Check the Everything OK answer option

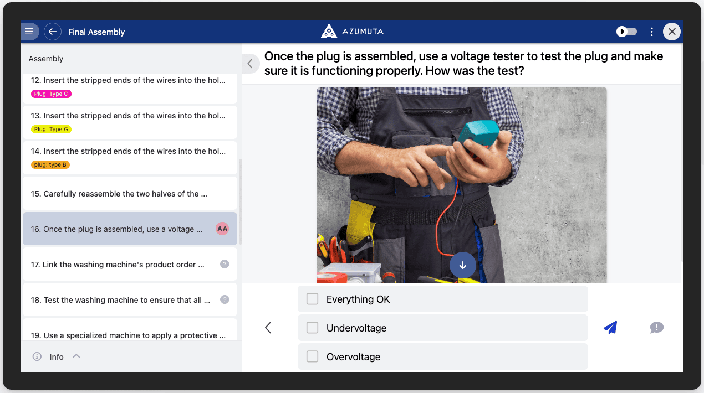pyautogui.click(x=312, y=298)
